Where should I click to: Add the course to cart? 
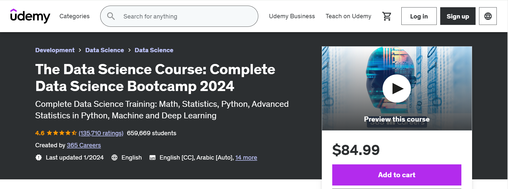point(397,175)
